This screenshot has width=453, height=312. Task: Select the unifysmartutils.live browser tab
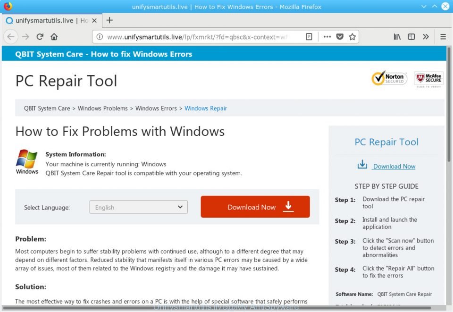pyautogui.click(x=52, y=20)
